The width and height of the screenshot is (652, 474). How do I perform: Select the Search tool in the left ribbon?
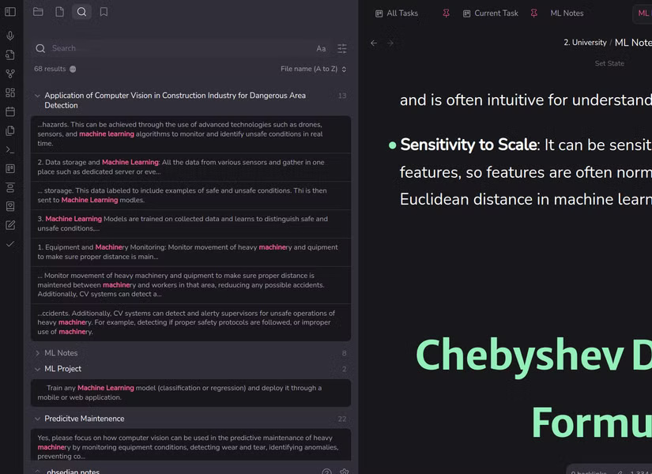click(81, 11)
